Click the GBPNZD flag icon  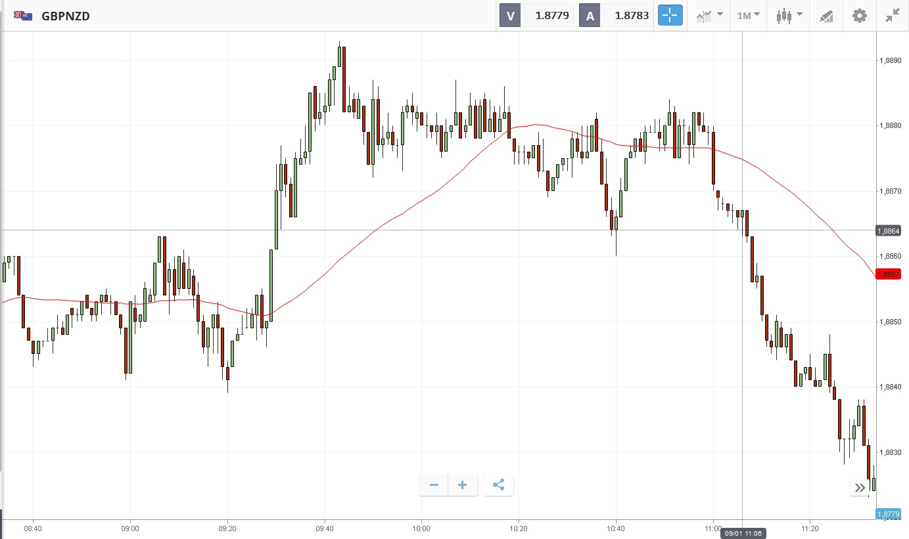23,16
